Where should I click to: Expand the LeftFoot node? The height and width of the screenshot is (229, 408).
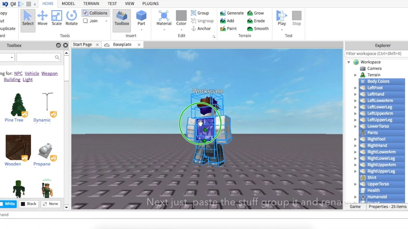pyautogui.click(x=355, y=88)
